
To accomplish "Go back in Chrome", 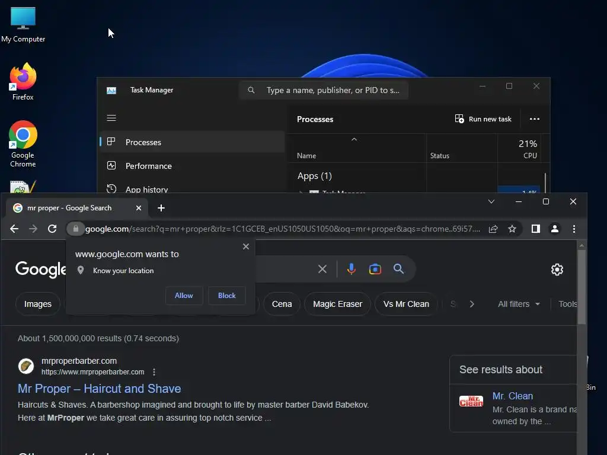I will pyautogui.click(x=14, y=229).
